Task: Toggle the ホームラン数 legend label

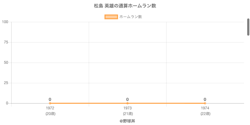Action: tap(131, 17)
